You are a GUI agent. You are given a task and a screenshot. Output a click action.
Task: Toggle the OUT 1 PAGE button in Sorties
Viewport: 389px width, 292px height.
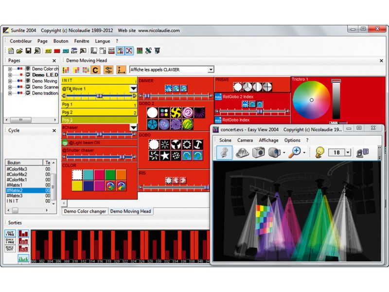10,234
